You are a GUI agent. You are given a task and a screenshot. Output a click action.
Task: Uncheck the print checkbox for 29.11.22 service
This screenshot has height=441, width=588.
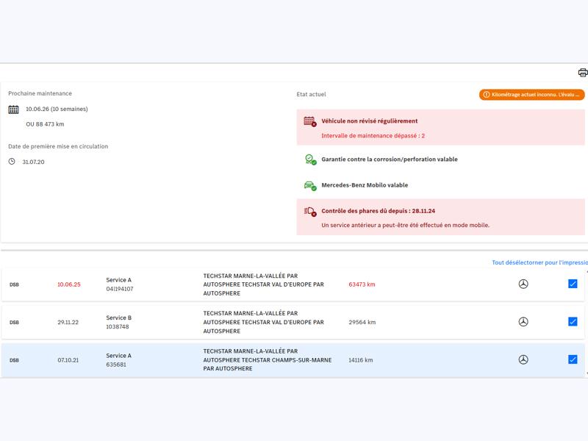(573, 322)
